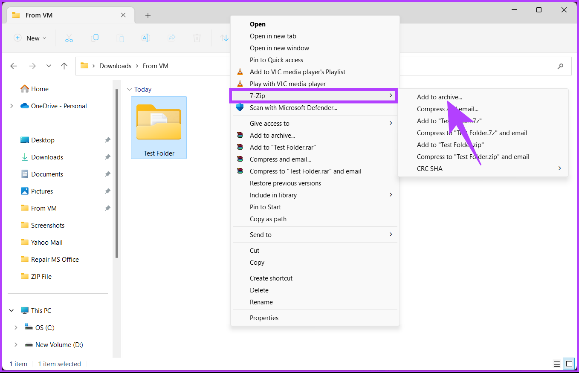Click the navigation pane scrollbar
This screenshot has width=579, height=373.
tap(117, 173)
